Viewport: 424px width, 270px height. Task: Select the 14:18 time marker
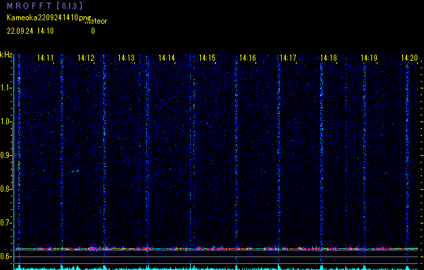tap(328, 58)
